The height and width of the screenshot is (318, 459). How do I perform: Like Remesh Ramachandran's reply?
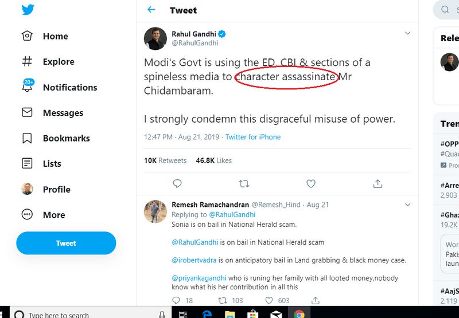click(x=269, y=300)
